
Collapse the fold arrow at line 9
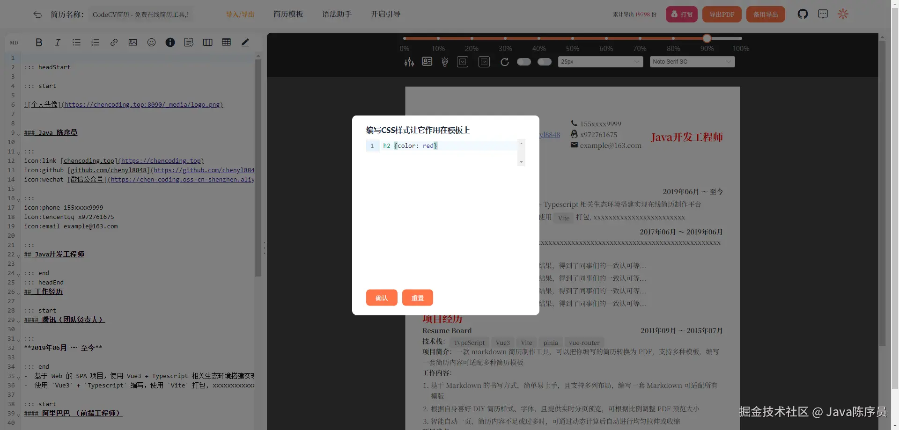18,134
